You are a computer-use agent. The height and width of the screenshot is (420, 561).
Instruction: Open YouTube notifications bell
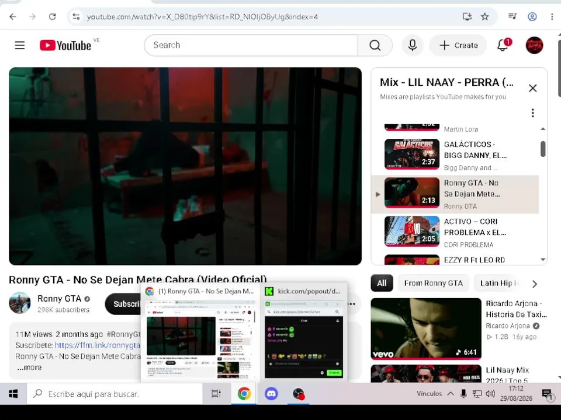tap(503, 45)
